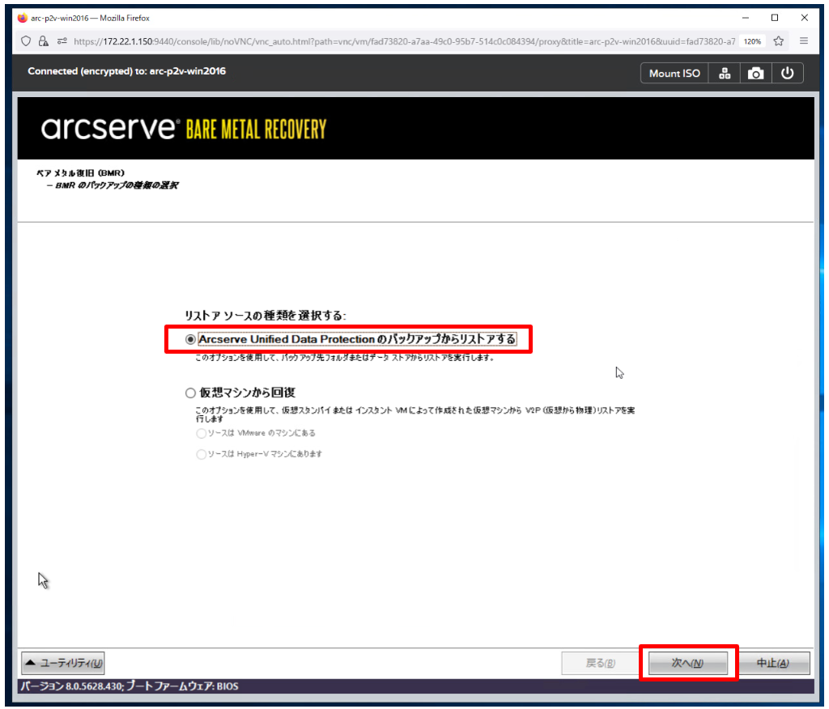
Task: Click the 'ベア メタル復旧 (BMR)' title text
Action: point(80,173)
